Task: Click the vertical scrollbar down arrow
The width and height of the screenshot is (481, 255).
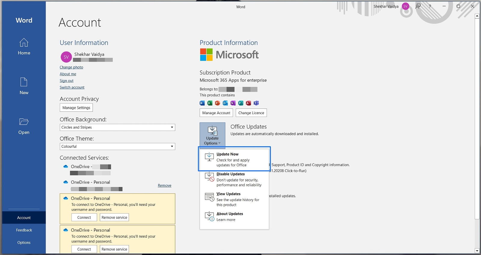Action: 477,251
